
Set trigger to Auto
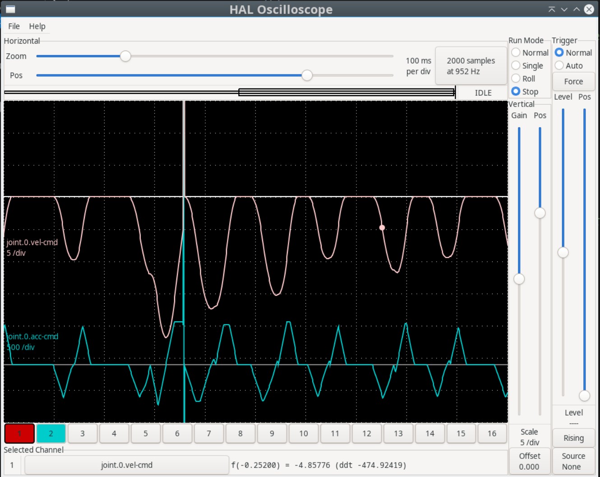(559, 65)
